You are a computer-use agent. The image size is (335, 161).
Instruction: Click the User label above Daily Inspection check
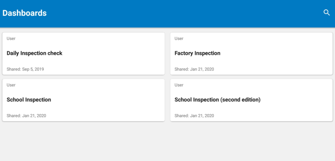click(11, 39)
